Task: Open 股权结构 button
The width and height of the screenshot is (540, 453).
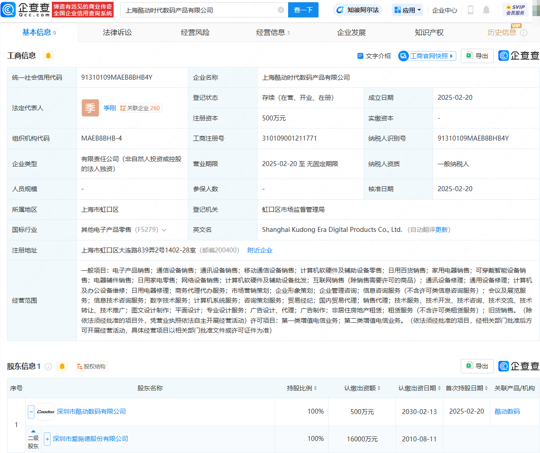Action: tap(91, 367)
